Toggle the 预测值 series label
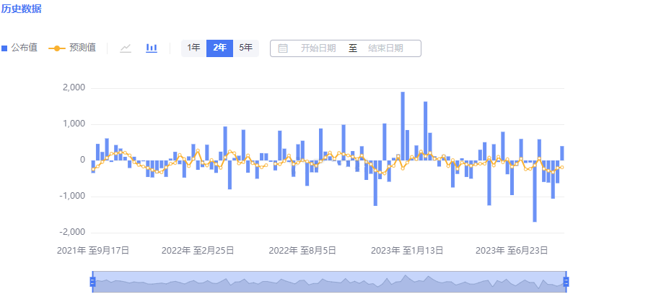 click(x=82, y=48)
